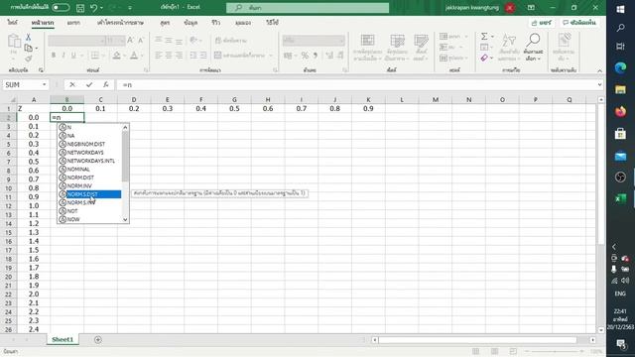Choose NORM.S.INV from the autocomplete list
Viewport: 635px width, 357px height.
click(x=89, y=202)
